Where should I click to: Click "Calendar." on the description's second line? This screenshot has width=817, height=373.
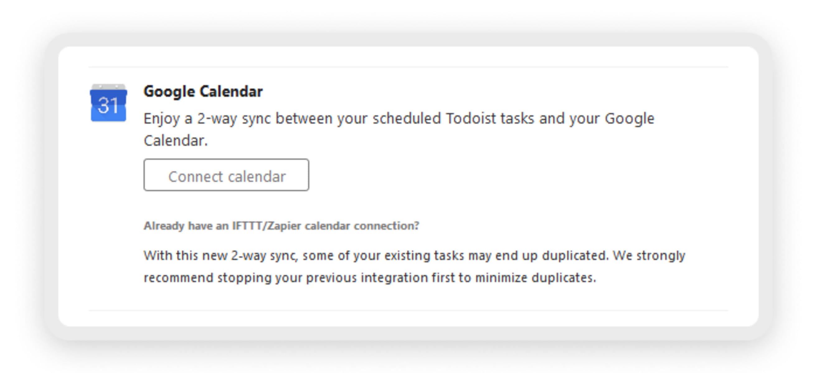point(175,140)
